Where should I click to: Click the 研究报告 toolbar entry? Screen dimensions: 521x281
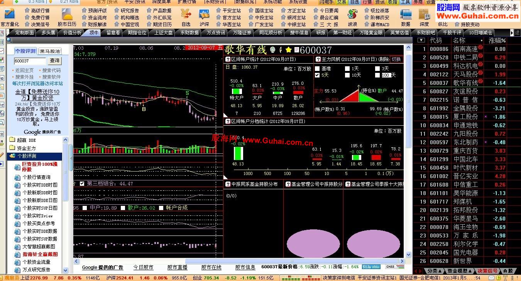point(127,11)
